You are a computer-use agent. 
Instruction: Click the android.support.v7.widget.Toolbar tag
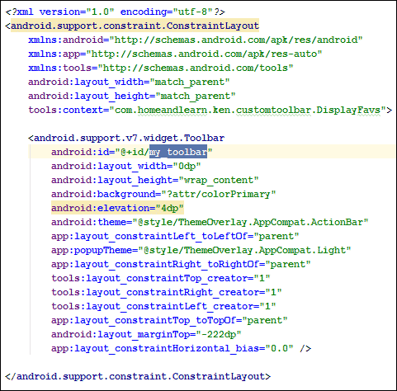click(x=126, y=138)
